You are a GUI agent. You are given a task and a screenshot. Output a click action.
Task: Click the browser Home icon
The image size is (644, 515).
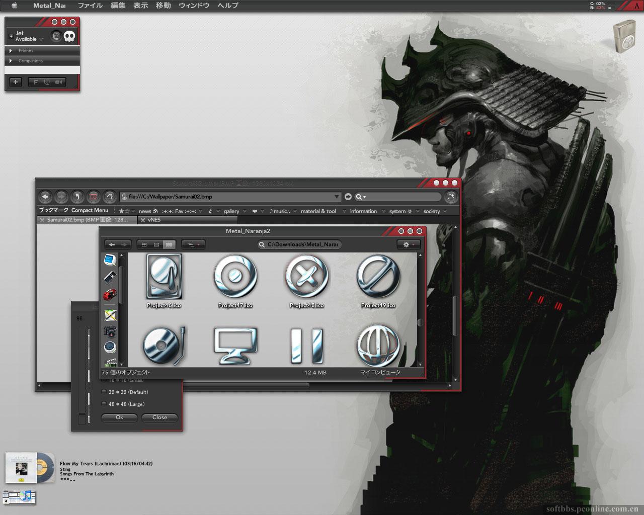[109, 197]
